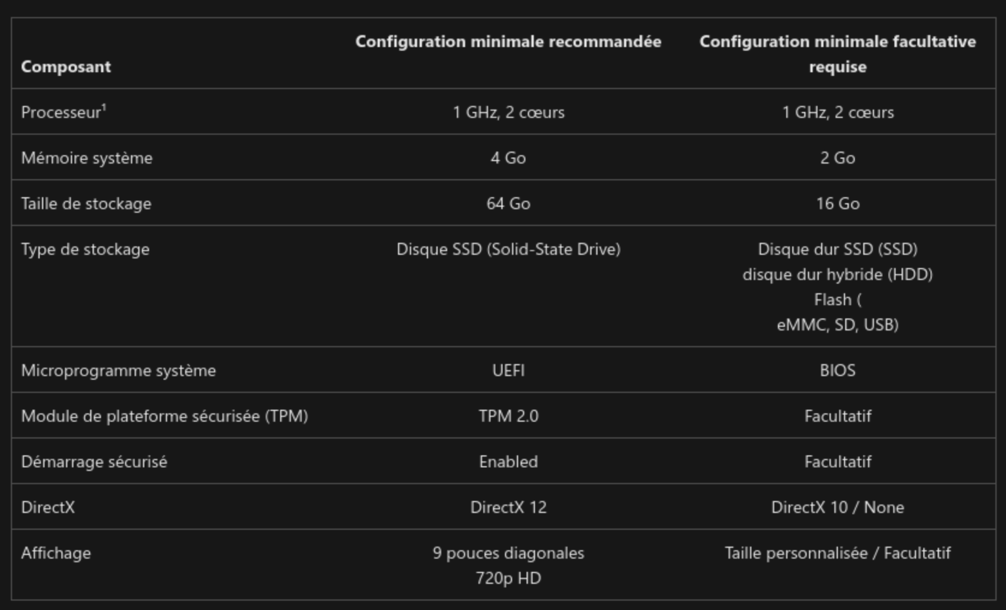Click Disque SSD (Solid-State Drive) cell

(508, 249)
